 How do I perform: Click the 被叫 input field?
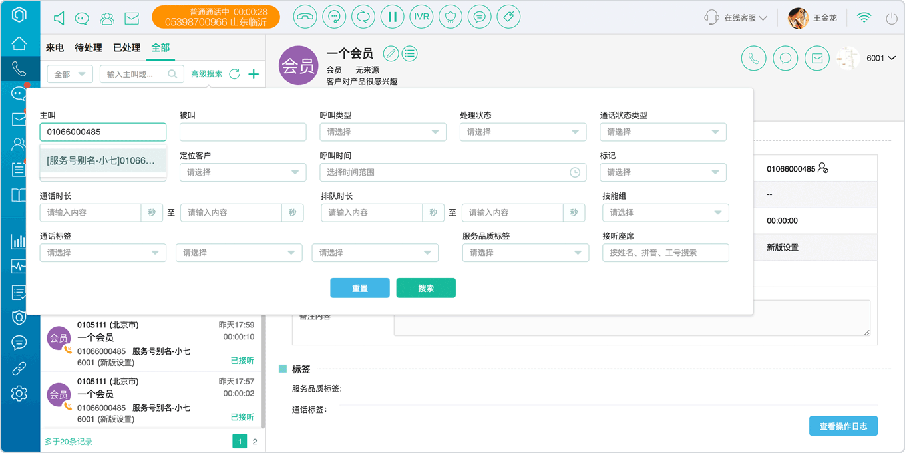pos(243,132)
